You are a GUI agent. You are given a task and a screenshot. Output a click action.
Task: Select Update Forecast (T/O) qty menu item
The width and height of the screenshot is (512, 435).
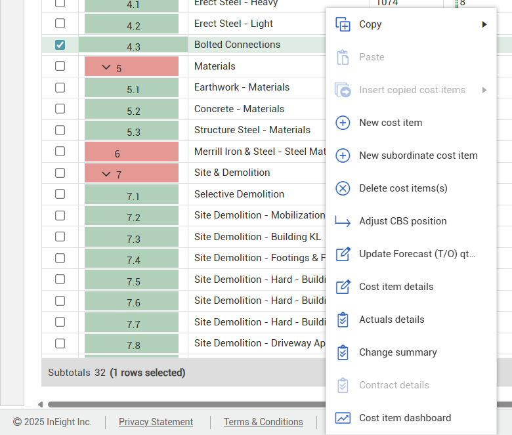[417, 254]
